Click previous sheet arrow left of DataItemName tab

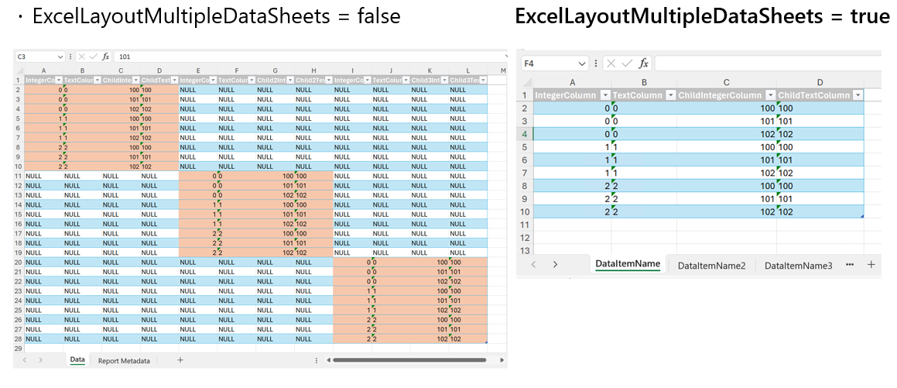[x=533, y=264]
